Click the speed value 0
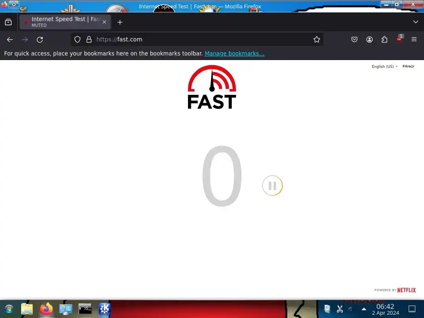This screenshot has width=424, height=318. [222, 176]
